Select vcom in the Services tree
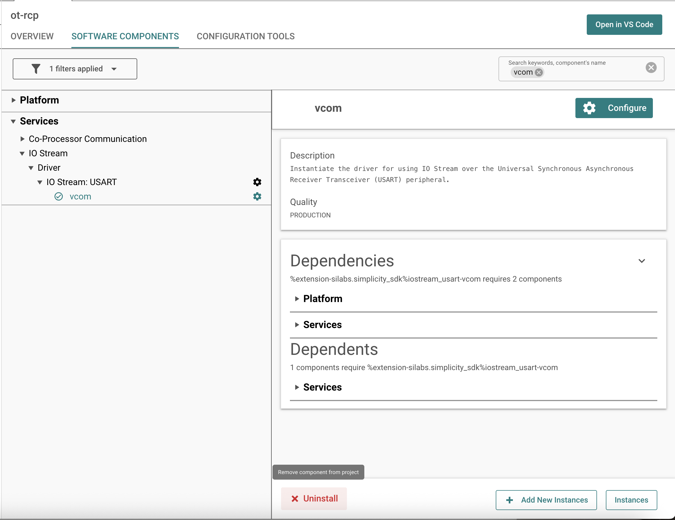Screen dimensions: 675x520 click(x=80, y=196)
